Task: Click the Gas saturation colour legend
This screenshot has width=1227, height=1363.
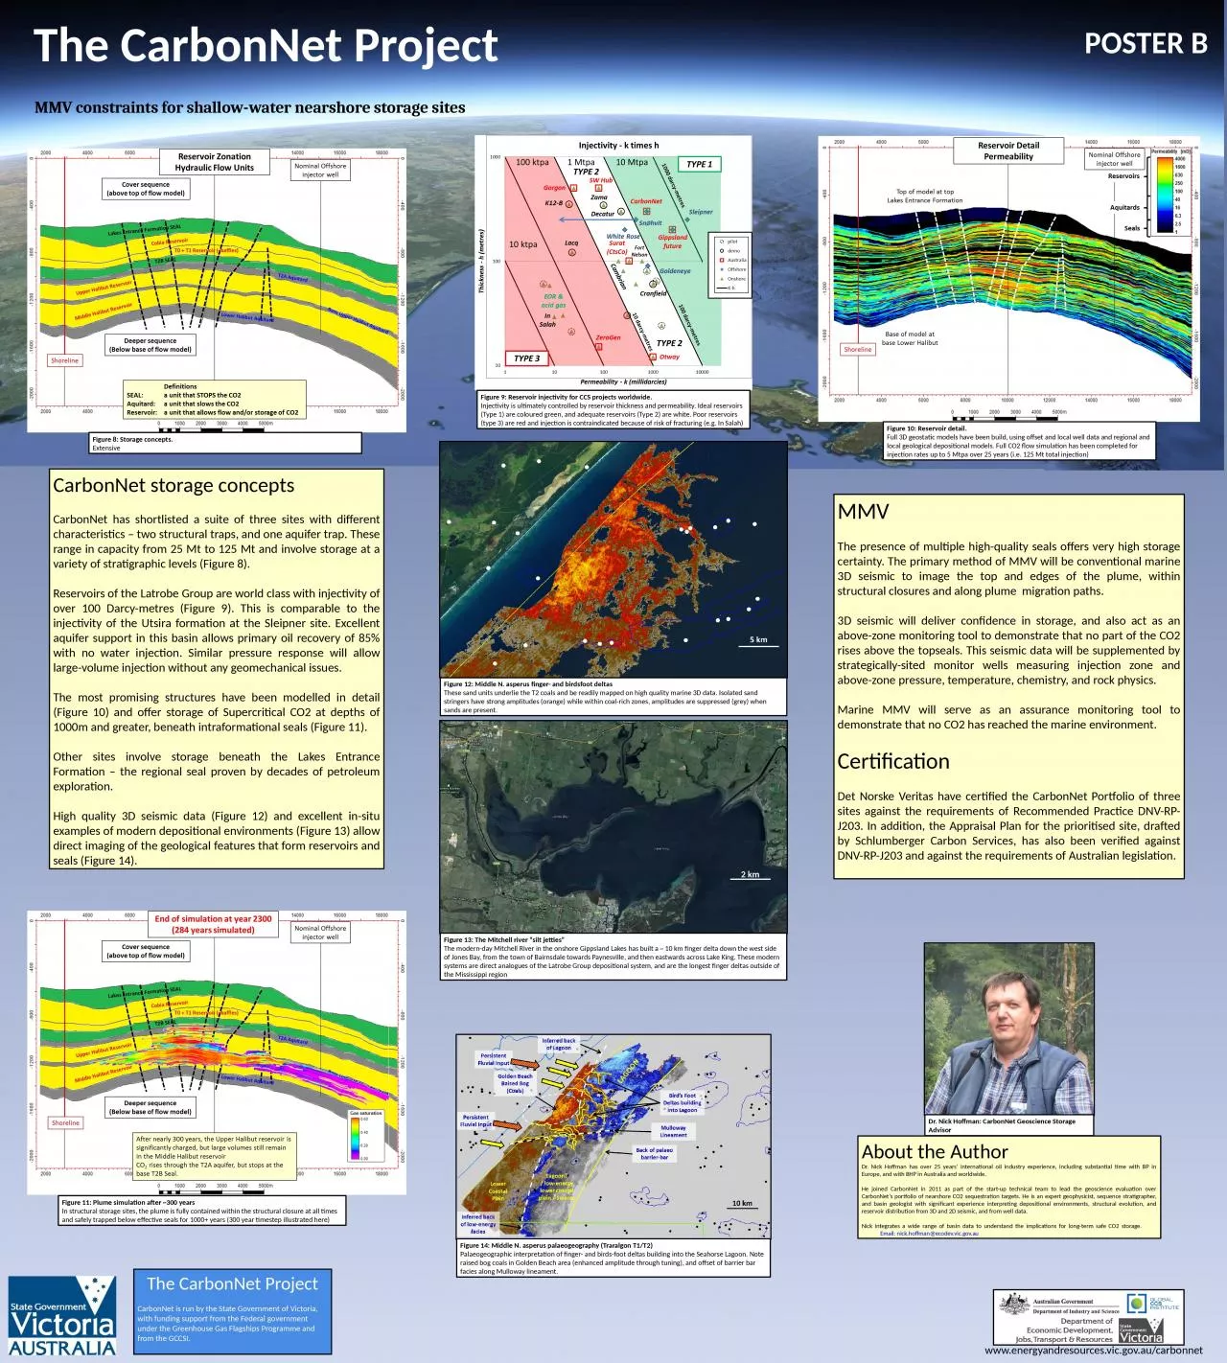Action: pos(365,1136)
